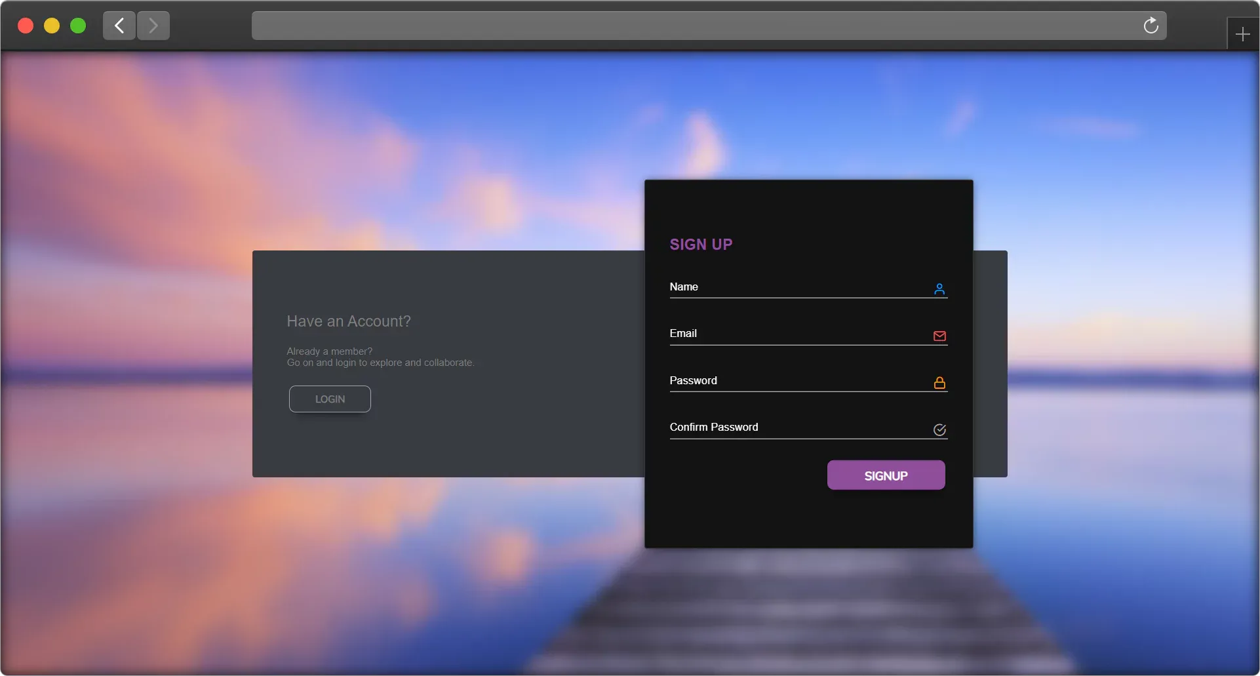Viewport: 1260px width, 676px height.
Task: Focus the Name input field
Action: [x=808, y=288]
